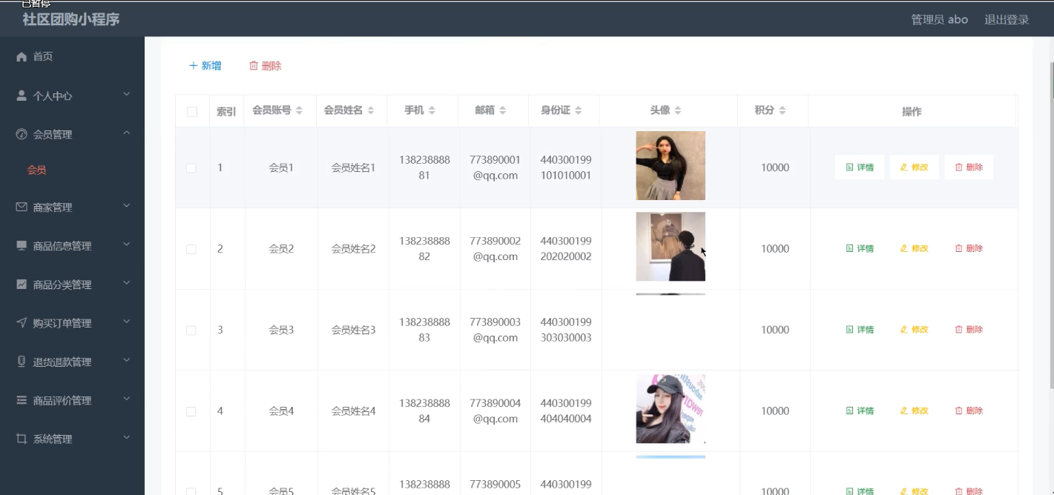Click phone cell 13823888882

coord(424,249)
